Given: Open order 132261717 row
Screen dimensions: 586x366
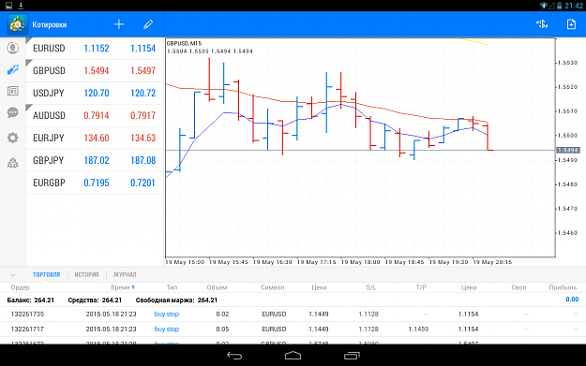Looking at the screenshot, I should [x=293, y=329].
